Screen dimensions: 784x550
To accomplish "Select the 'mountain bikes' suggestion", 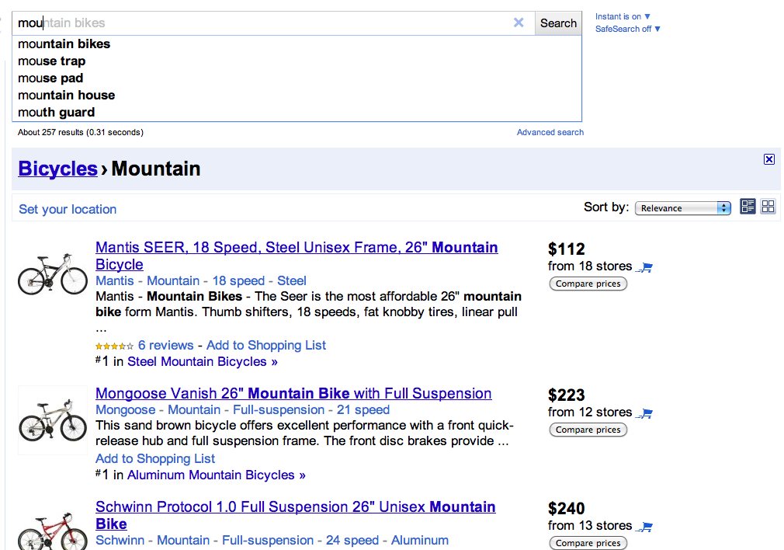I will coord(297,44).
